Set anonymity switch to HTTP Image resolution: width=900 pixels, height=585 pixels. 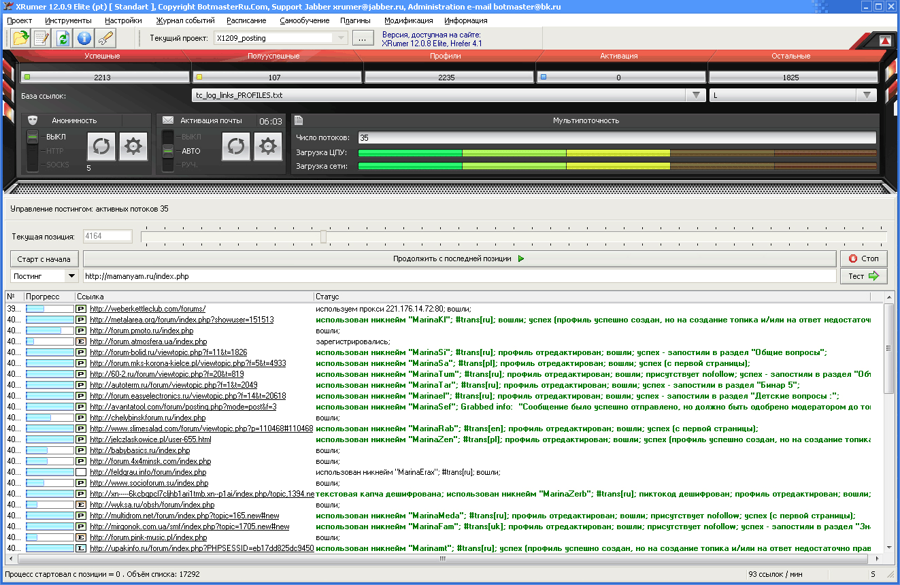(54, 151)
